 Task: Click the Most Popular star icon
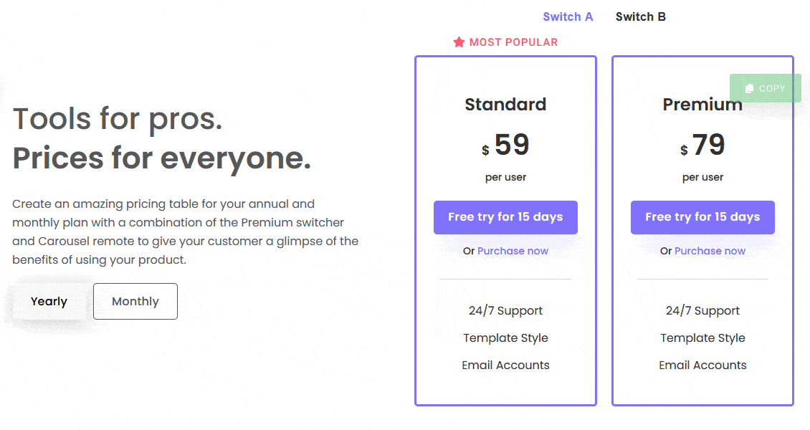point(459,42)
